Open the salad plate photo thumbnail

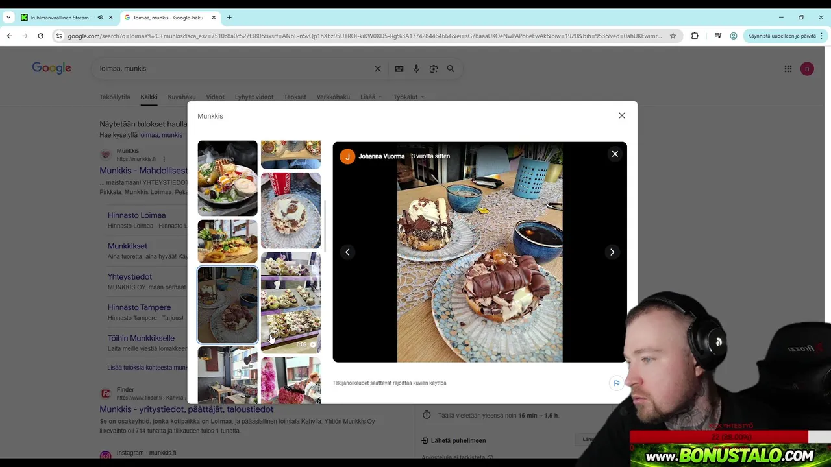click(227, 178)
